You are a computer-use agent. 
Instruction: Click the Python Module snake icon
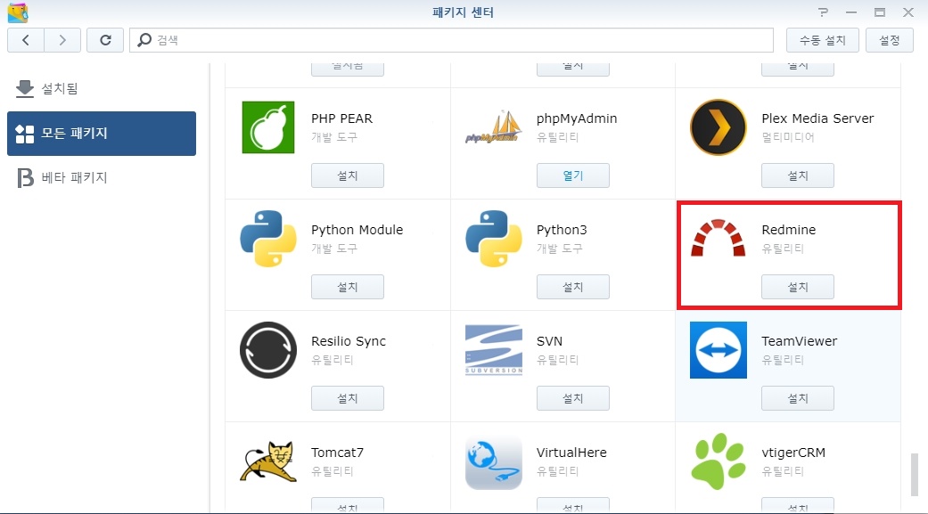(x=268, y=239)
